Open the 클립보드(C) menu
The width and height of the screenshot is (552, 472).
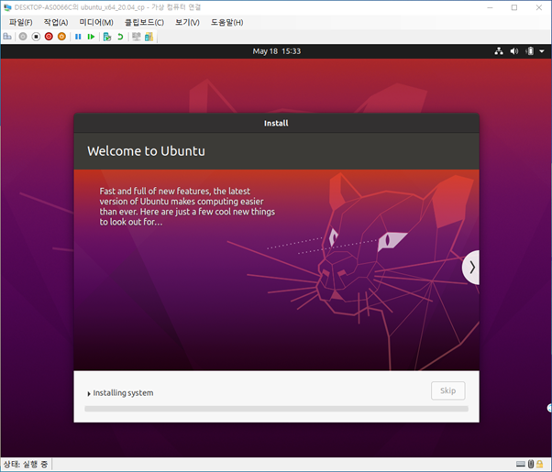(144, 23)
